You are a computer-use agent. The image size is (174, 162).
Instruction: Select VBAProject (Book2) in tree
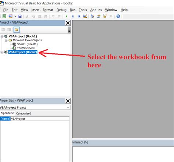(x=23, y=52)
